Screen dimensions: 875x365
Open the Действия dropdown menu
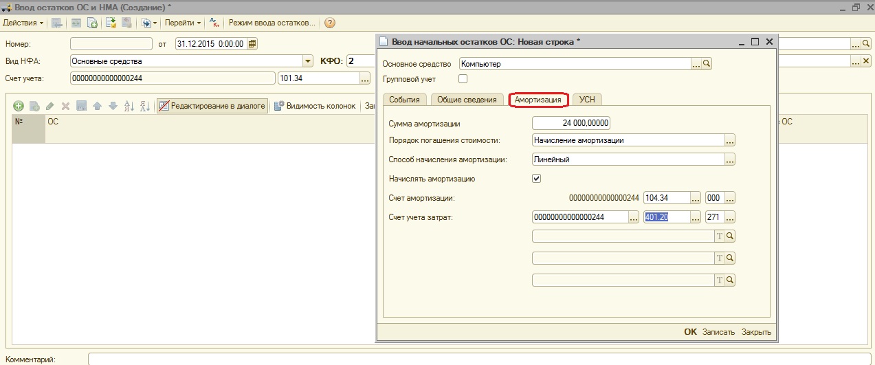24,23
